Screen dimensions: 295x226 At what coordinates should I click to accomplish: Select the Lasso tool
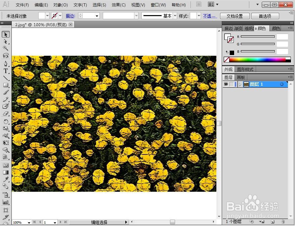[x=6, y=55]
